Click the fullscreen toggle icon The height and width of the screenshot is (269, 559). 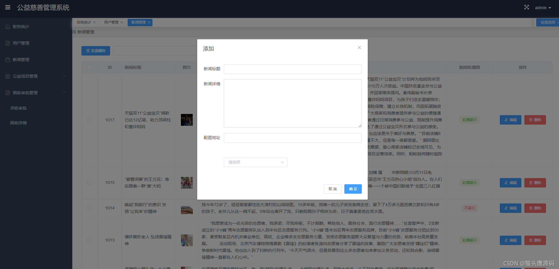coord(526,7)
